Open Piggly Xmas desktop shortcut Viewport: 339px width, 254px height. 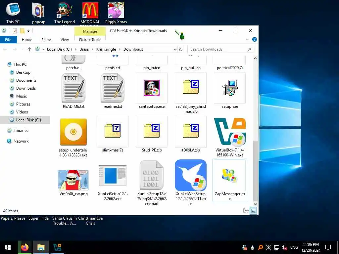click(116, 13)
